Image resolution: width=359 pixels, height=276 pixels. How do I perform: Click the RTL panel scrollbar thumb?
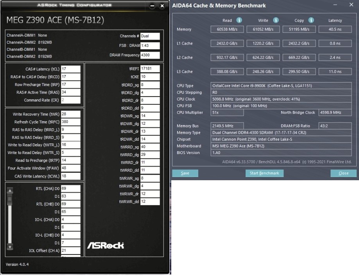pos(10,199)
